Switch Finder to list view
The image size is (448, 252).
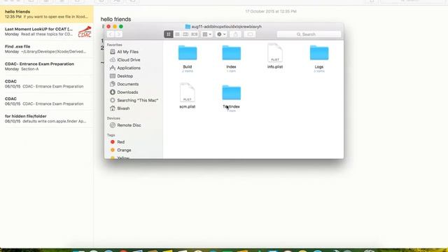[177, 34]
